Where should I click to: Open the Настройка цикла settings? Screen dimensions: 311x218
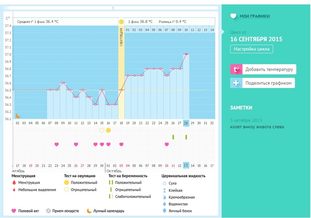click(x=252, y=49)
